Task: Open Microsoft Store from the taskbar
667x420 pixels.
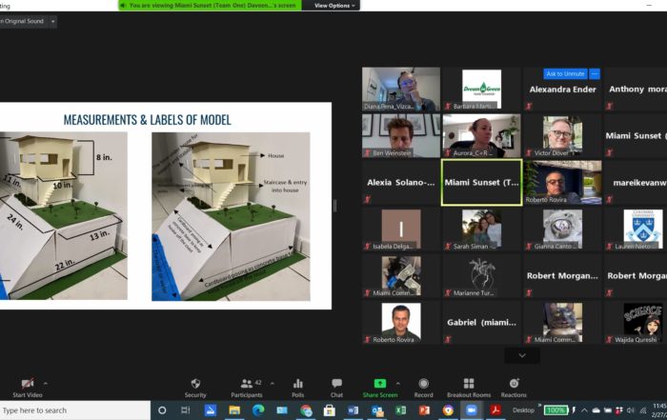Action: pos(330,410)
